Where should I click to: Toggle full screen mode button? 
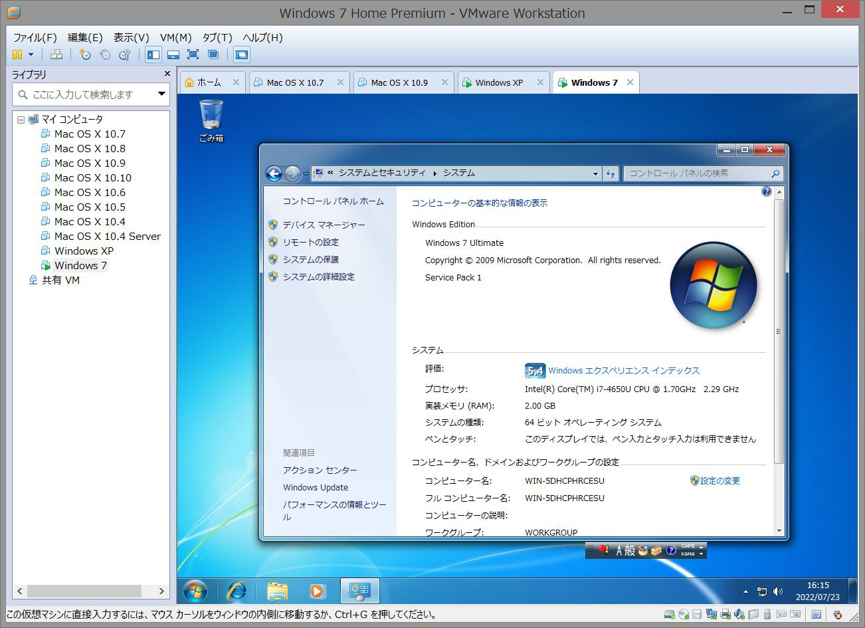coord(193,54)
